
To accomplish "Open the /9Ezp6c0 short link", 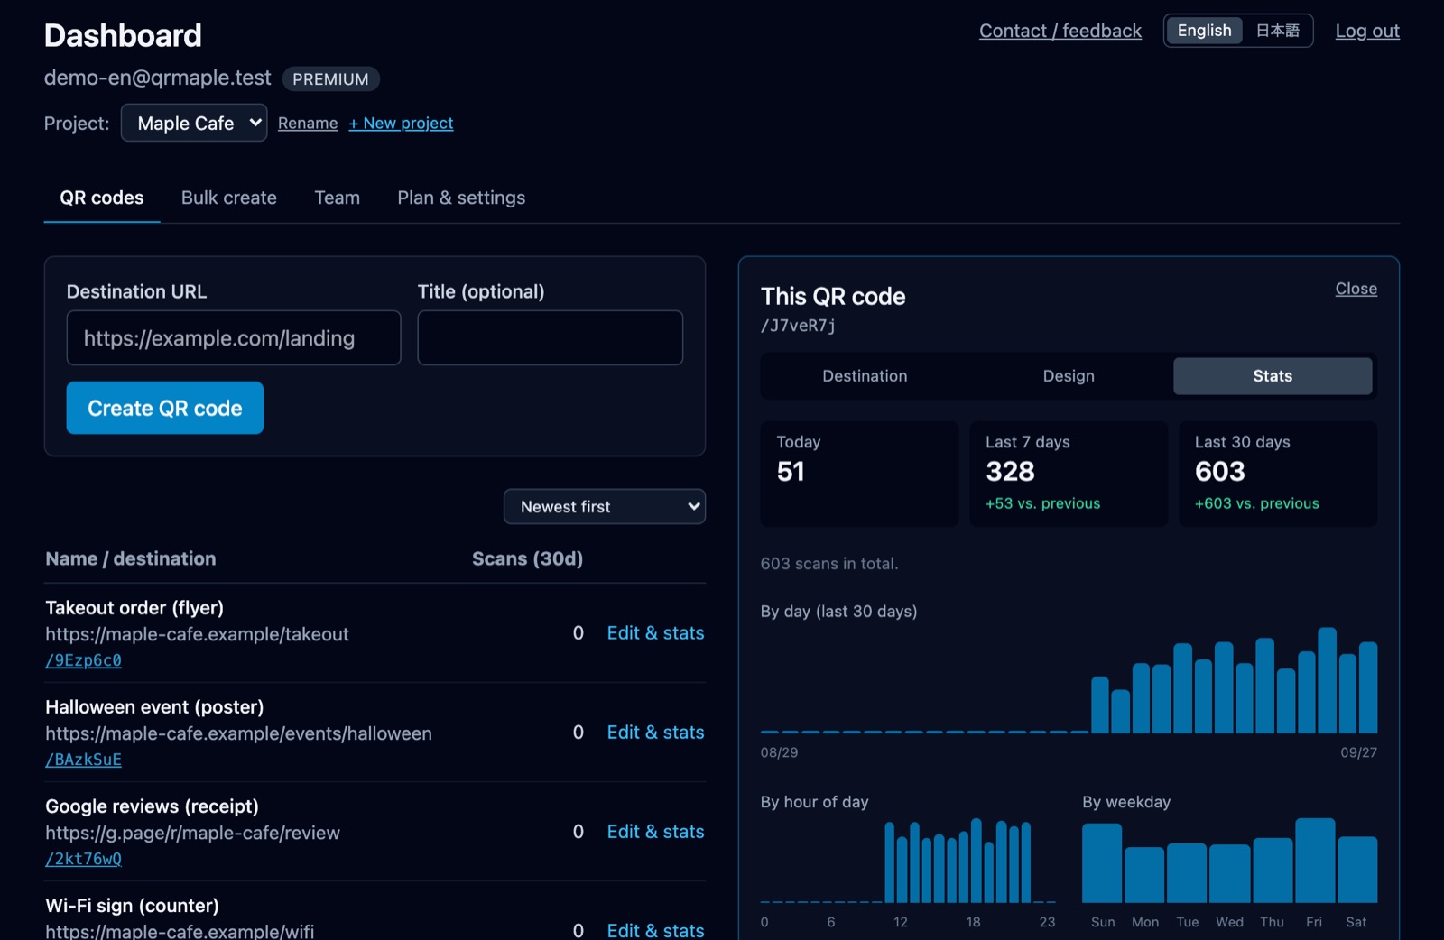I will pos(84,660).
